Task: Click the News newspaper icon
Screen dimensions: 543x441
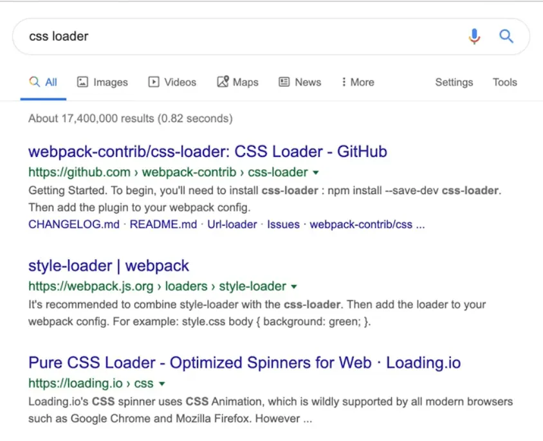Action: coord(284,82)
